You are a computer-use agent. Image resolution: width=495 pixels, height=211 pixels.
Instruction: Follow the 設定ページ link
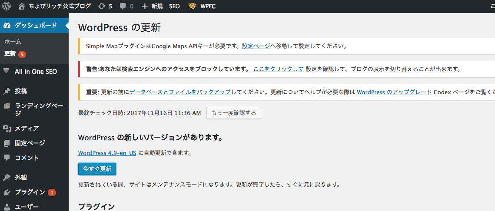coord(256,46)
